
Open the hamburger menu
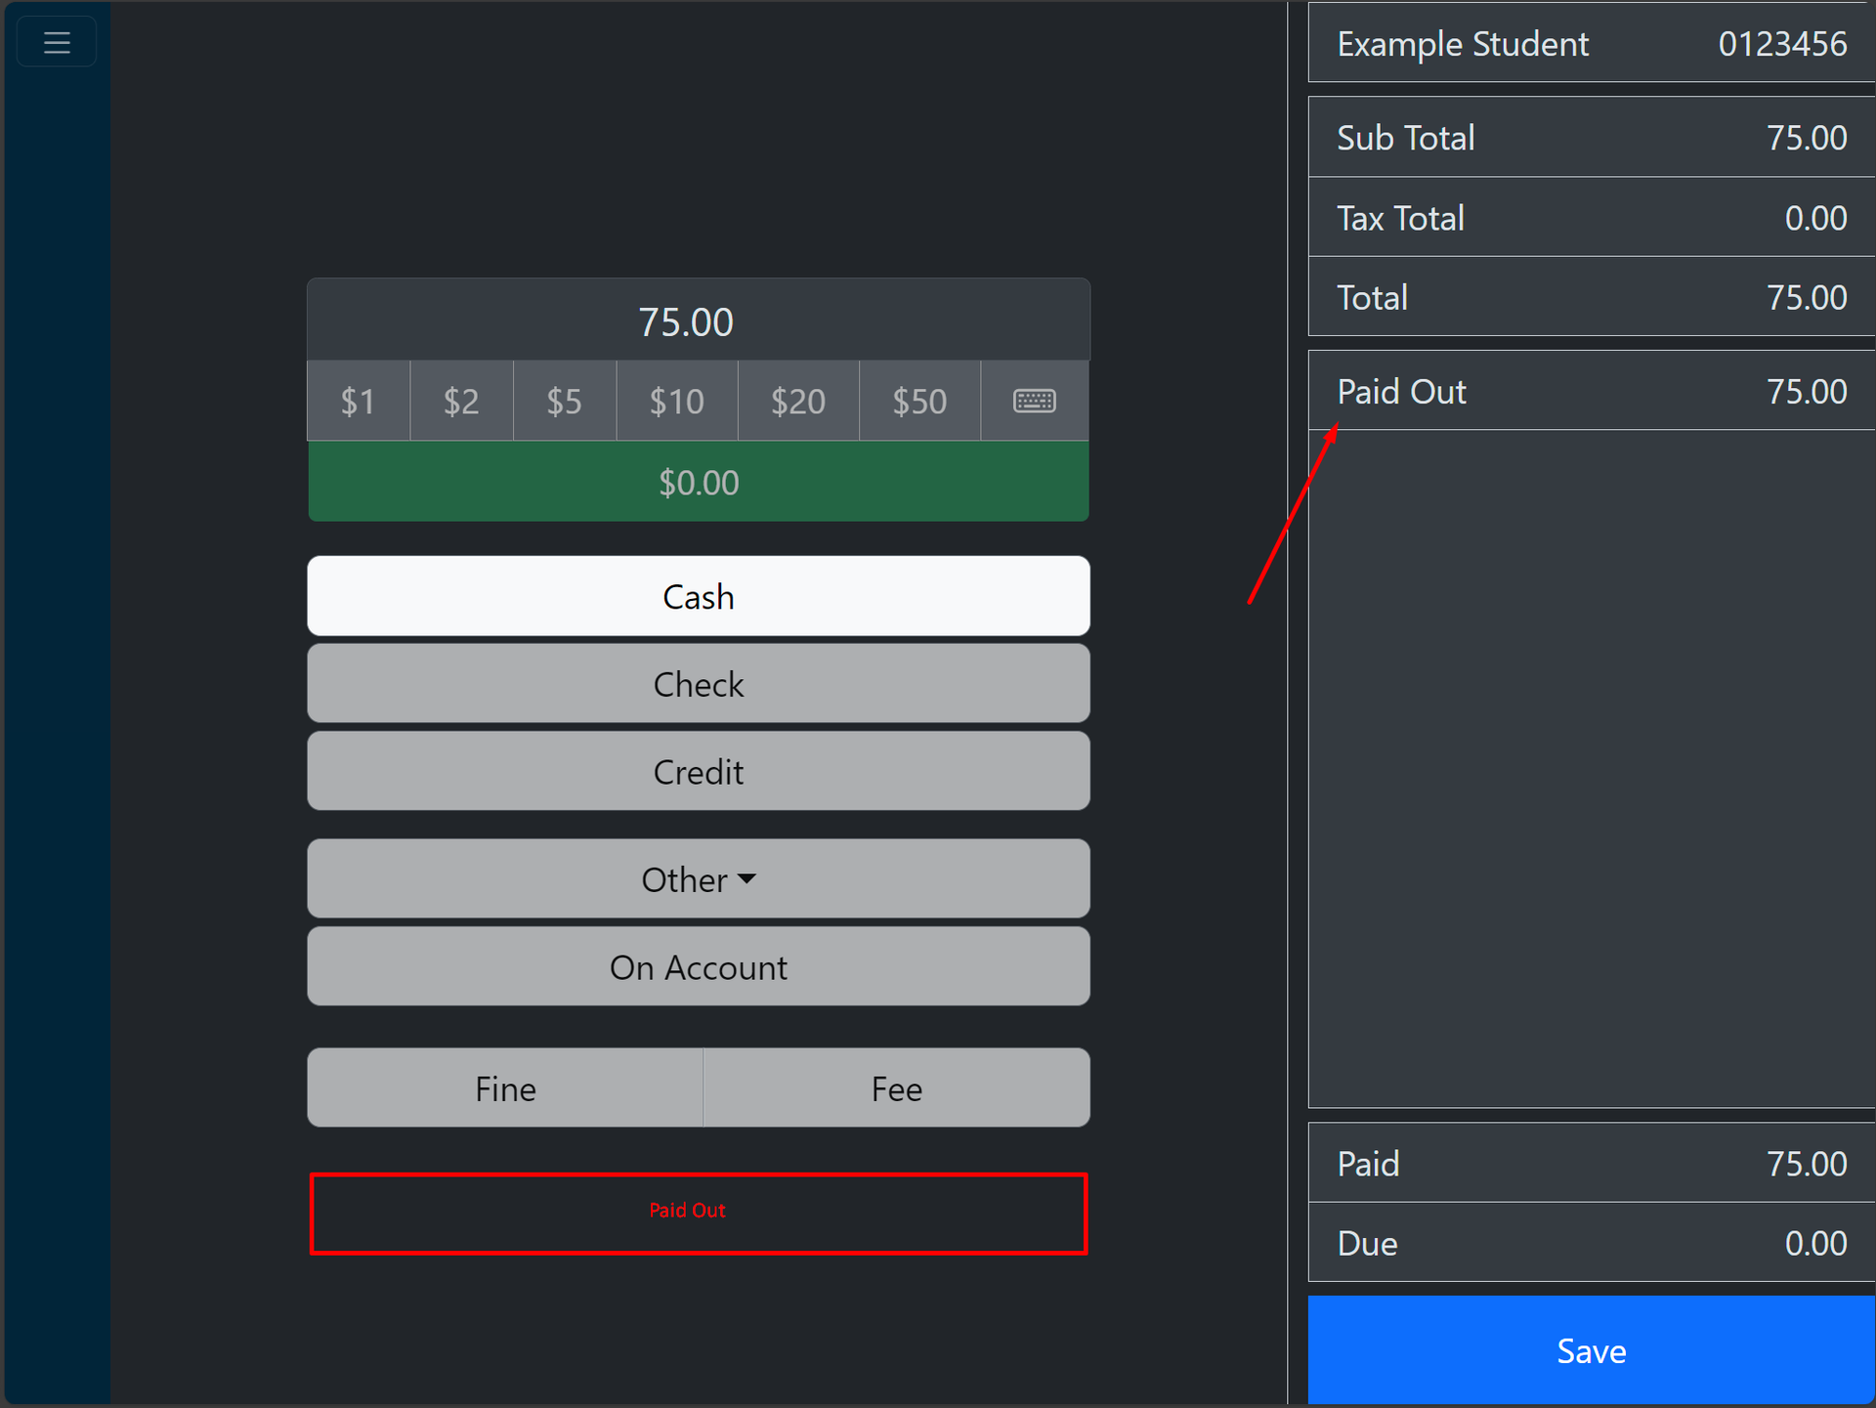coord(57,42)
